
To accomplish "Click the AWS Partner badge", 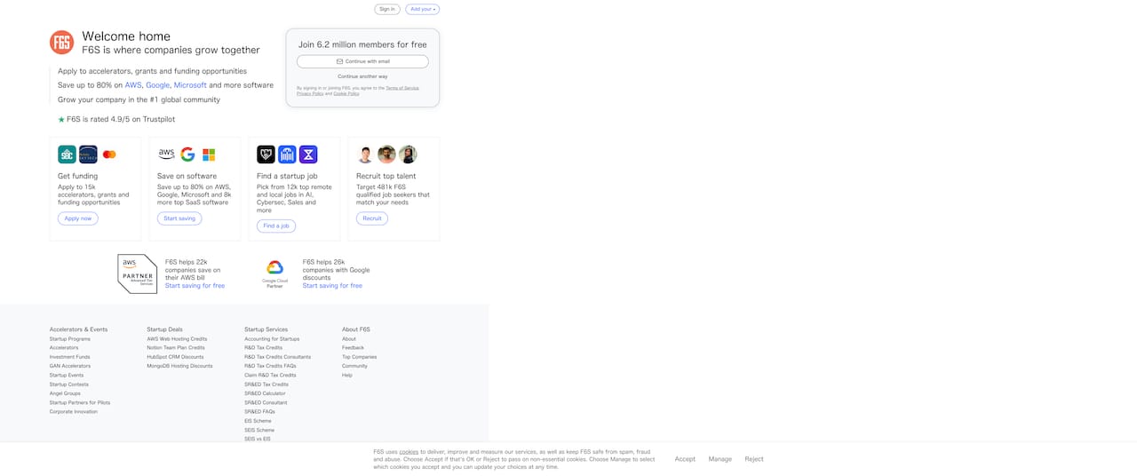I will point(137,274).
